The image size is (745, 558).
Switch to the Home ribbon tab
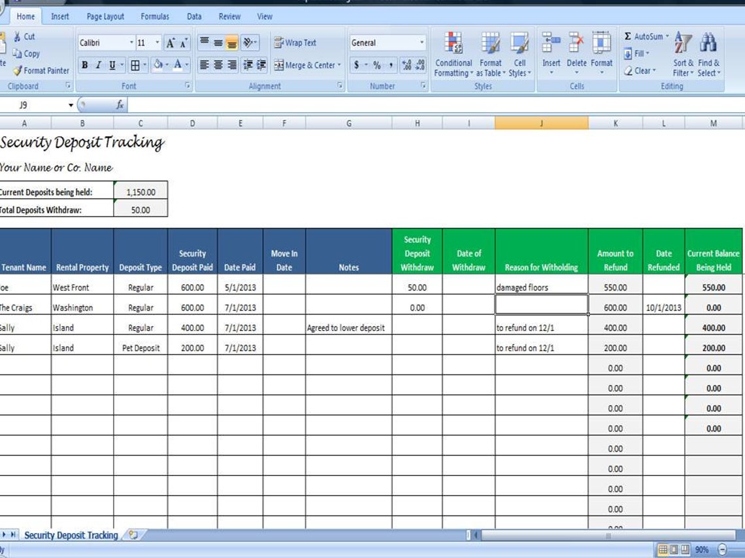point(25,16)
